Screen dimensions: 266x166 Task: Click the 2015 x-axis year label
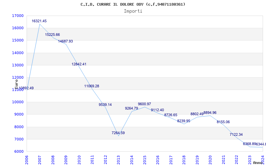(145, 160)
